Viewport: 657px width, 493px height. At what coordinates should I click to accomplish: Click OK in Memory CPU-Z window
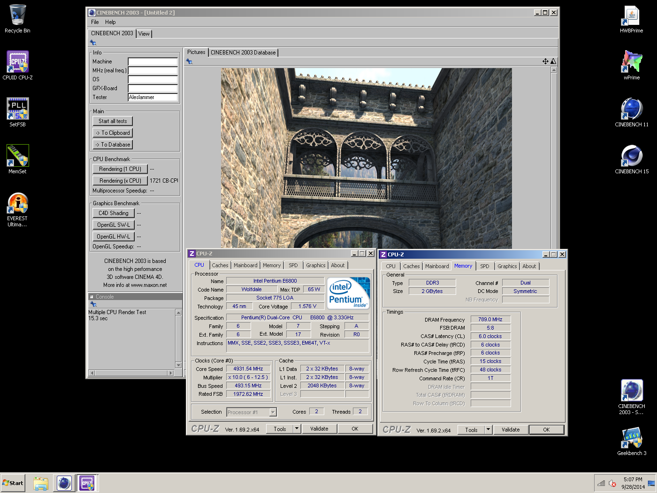546,430
